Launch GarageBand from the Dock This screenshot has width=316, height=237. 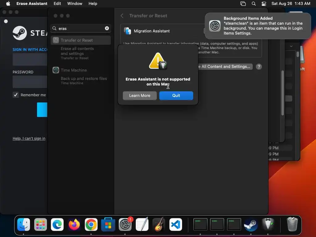tap(159, 224)
